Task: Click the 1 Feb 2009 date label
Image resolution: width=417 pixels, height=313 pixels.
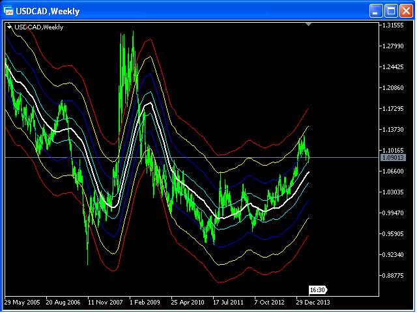Action: [145, 303]
